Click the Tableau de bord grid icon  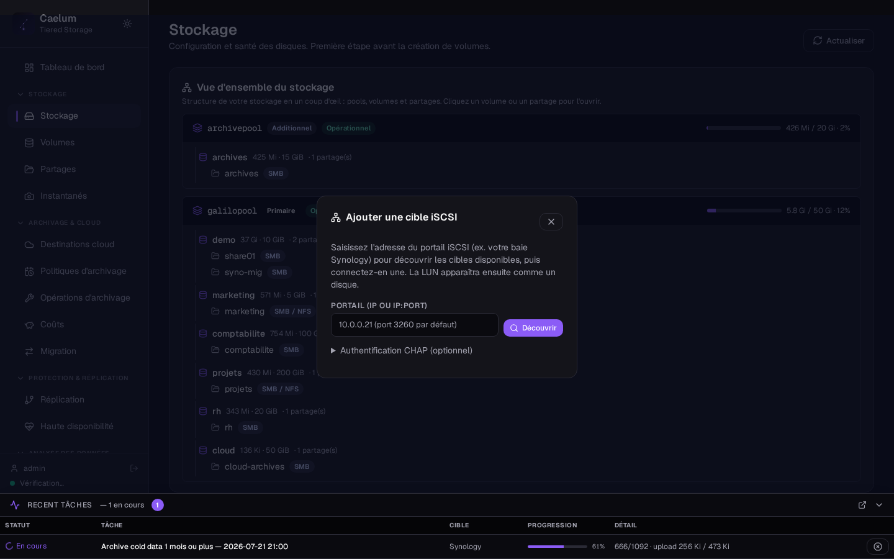point(29,67)
